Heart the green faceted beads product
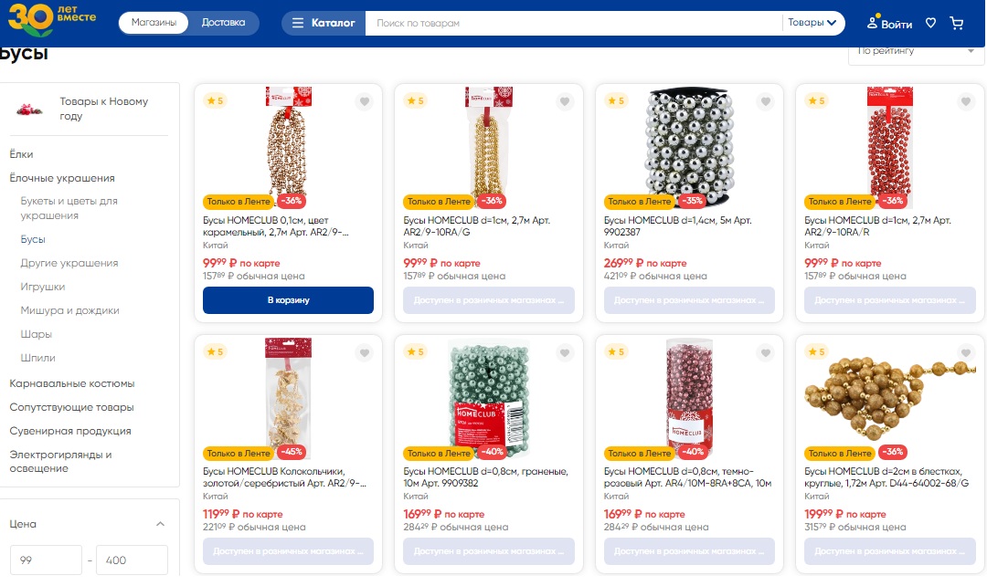987x586 pixels. click(x=565, y=353)
